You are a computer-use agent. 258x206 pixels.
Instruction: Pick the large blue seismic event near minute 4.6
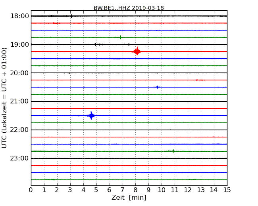click(x=91, y=116)
